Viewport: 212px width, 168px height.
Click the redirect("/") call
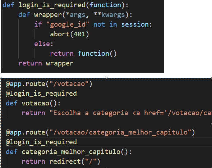click(75, 162)
